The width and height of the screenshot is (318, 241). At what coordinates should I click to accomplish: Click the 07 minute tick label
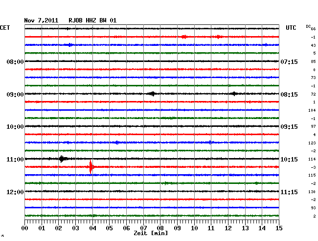coord(143,228)
